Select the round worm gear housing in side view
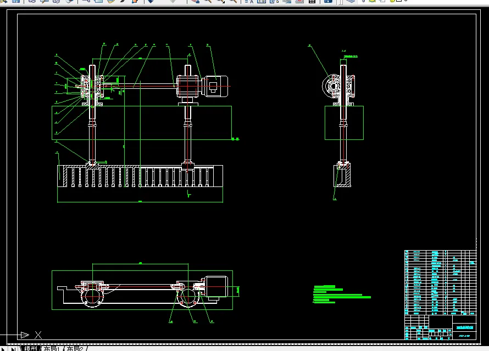 coord(331,86)
